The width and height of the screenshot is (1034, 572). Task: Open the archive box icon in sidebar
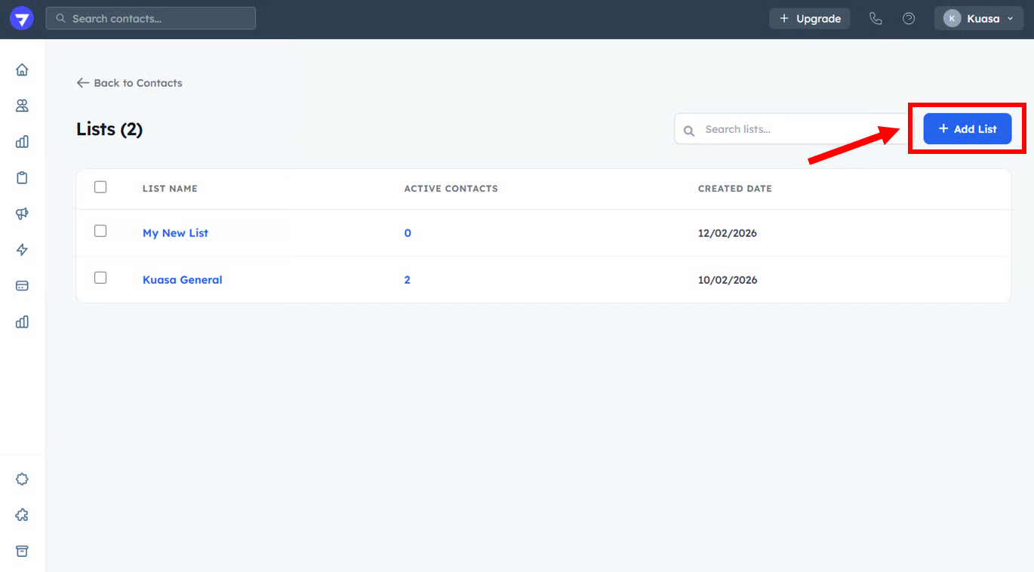[x=22, y=551]
